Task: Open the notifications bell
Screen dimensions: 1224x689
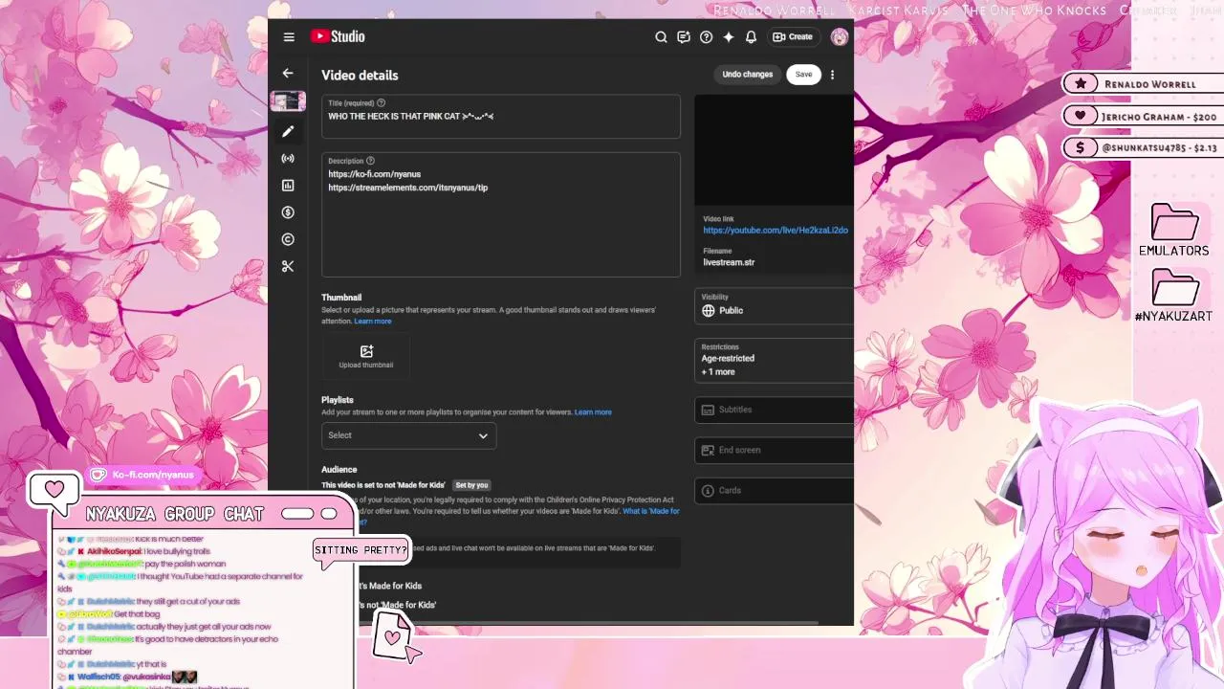Action: 752,37
